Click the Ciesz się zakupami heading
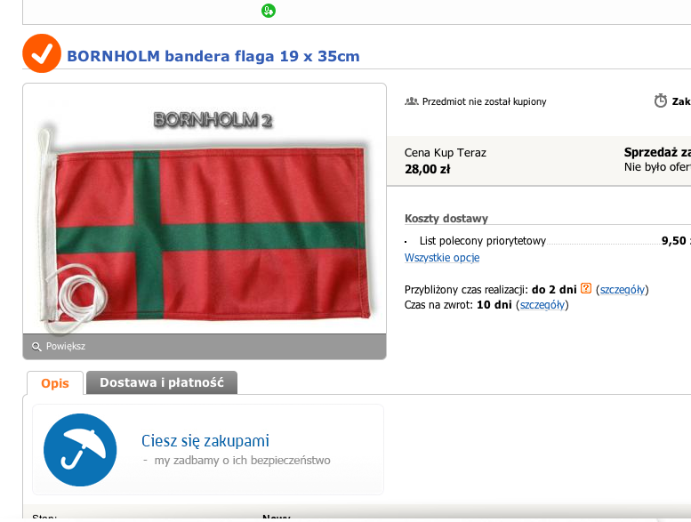Viewport: 691px width, 522px height. pos(205,440)
